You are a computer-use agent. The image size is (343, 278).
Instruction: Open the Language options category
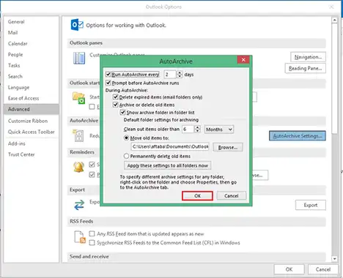[x=18, y=87]
